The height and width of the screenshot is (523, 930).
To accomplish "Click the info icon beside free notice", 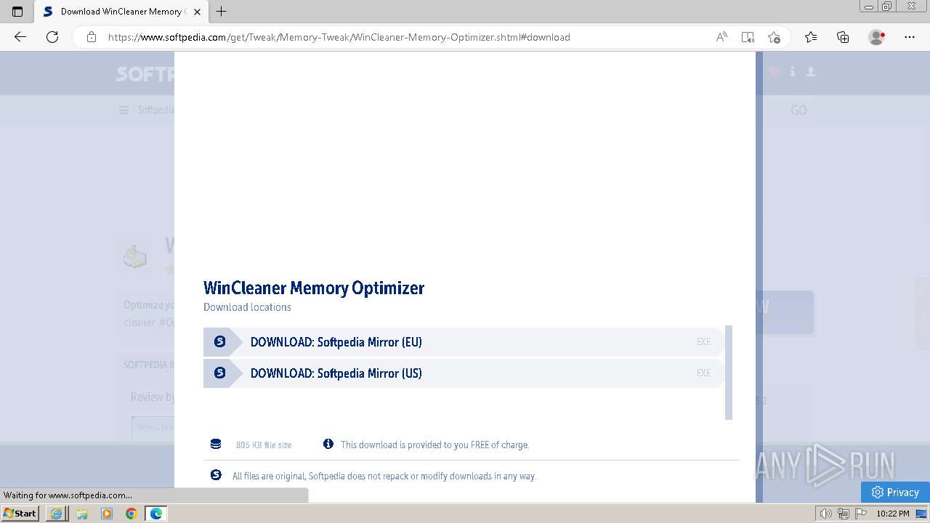I will coord(328,444).
